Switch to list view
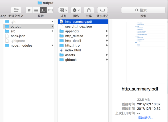Screen dimensions: 168x122 (36, 10)
